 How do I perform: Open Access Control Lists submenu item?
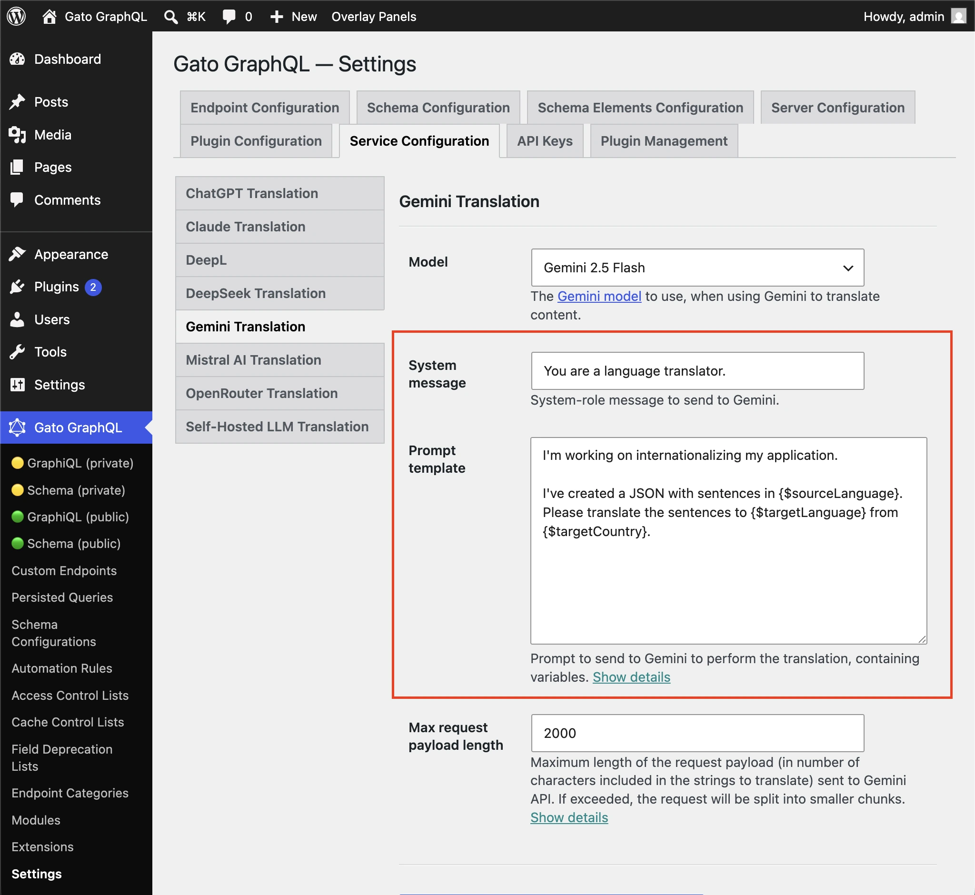point(70,696)
